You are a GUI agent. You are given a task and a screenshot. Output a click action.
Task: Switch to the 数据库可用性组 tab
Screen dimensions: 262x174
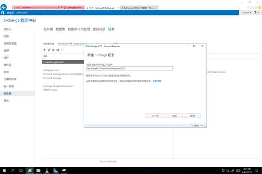79,29
